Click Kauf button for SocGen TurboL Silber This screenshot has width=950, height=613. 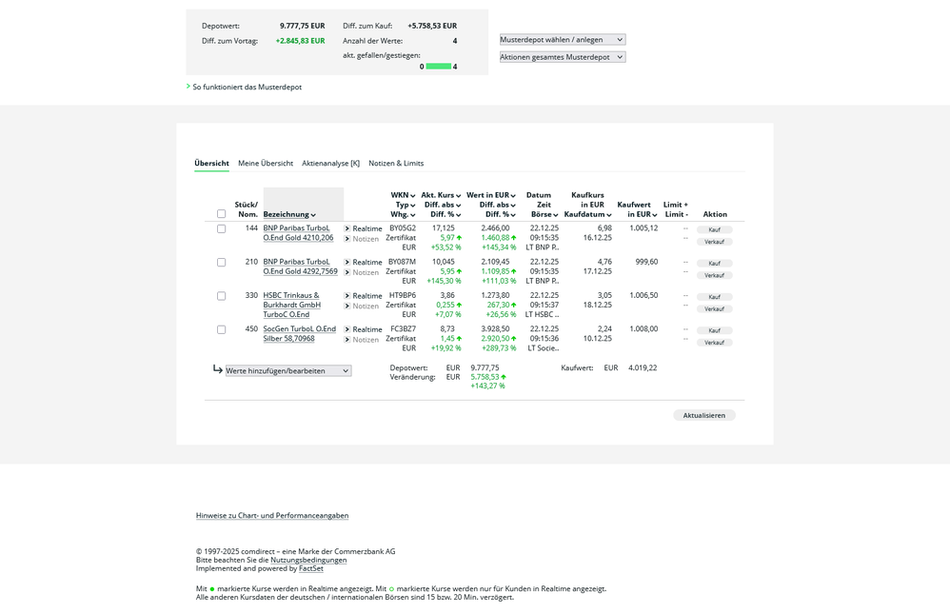pos(714,329)
